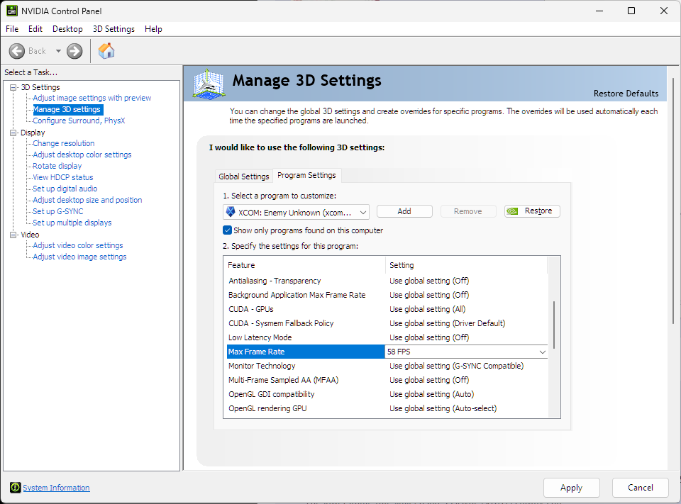Open Rotate display task
The height and width of the screenshot is (504, 681).
[57, 166]
